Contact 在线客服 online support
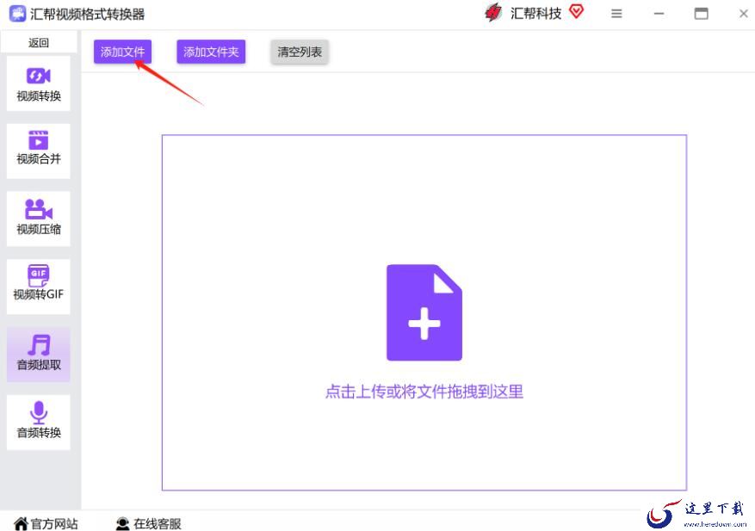Screen dimensions: 755x531 coord(148,523)
